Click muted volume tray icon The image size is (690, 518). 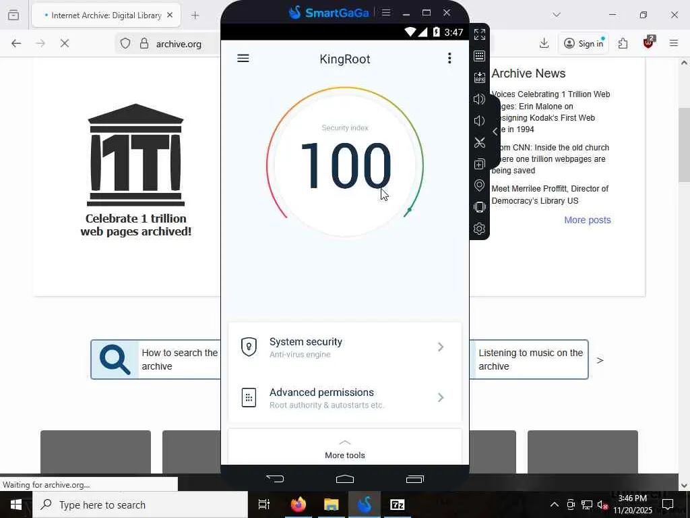pos(602,505)
